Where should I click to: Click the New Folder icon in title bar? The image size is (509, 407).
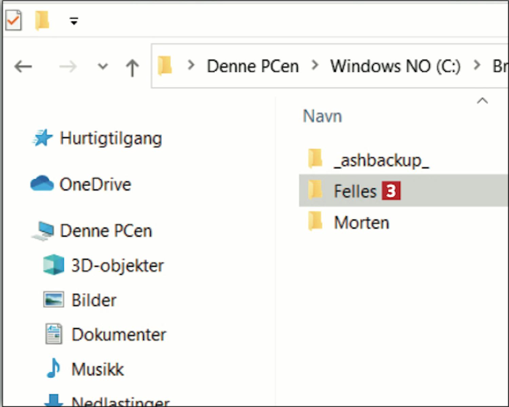pyautogui.click(x=42, y=20)
